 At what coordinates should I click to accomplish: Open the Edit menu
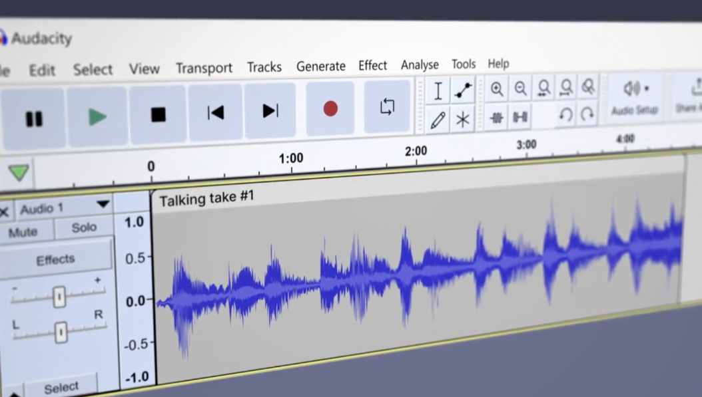pyautogui.click(x=42, y=70)
